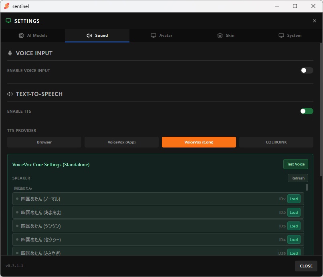The width and height of the screenshot is (323, 277).
Task: Click the speaker list scrollbar thumb
Action: pos(307,187)
